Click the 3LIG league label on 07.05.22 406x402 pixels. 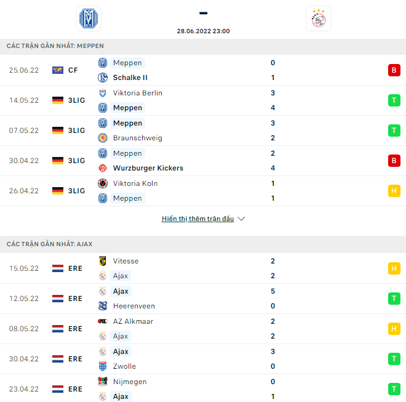pos(76,131)
